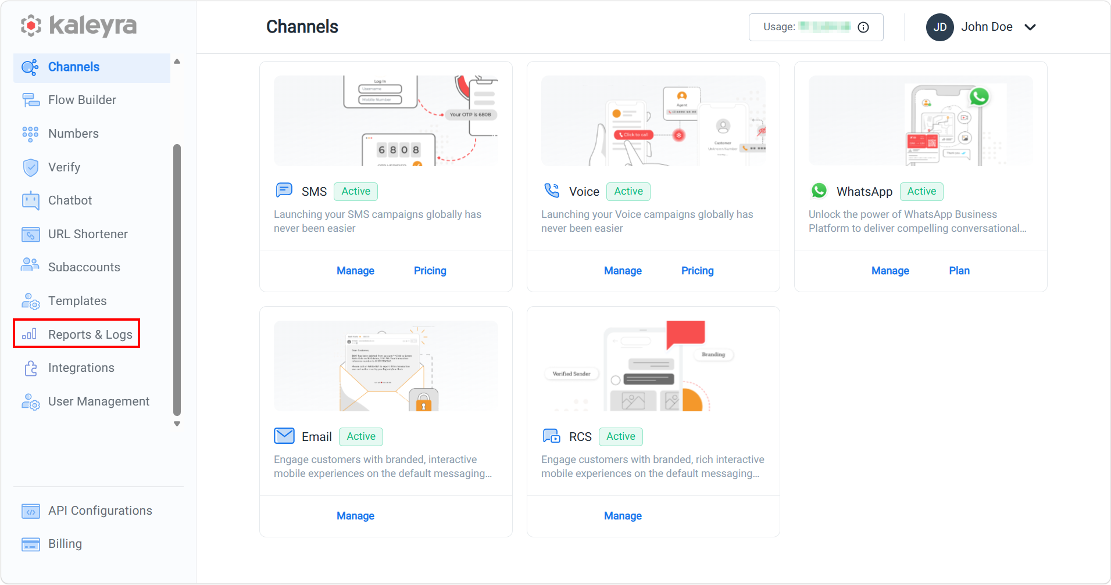
Task: Click the Voice illustration thumbnail
Action: (653, 121)
